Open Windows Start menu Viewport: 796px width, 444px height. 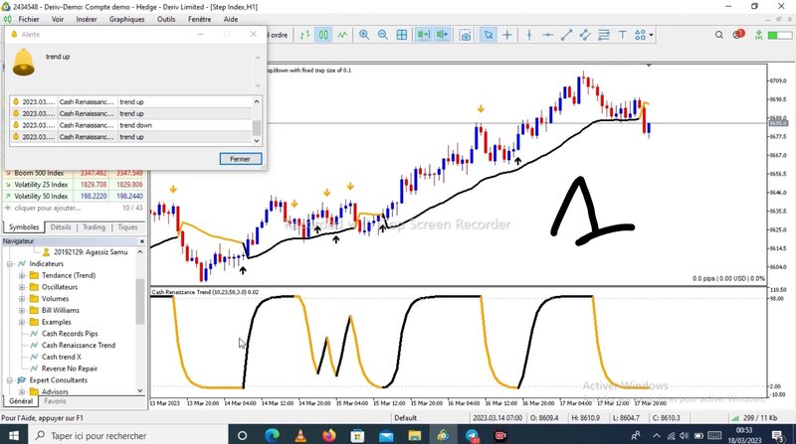14,435
